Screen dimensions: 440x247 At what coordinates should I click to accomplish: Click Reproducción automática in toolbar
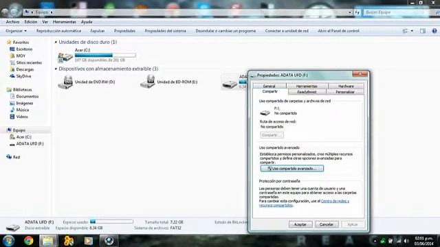[58, 31]
